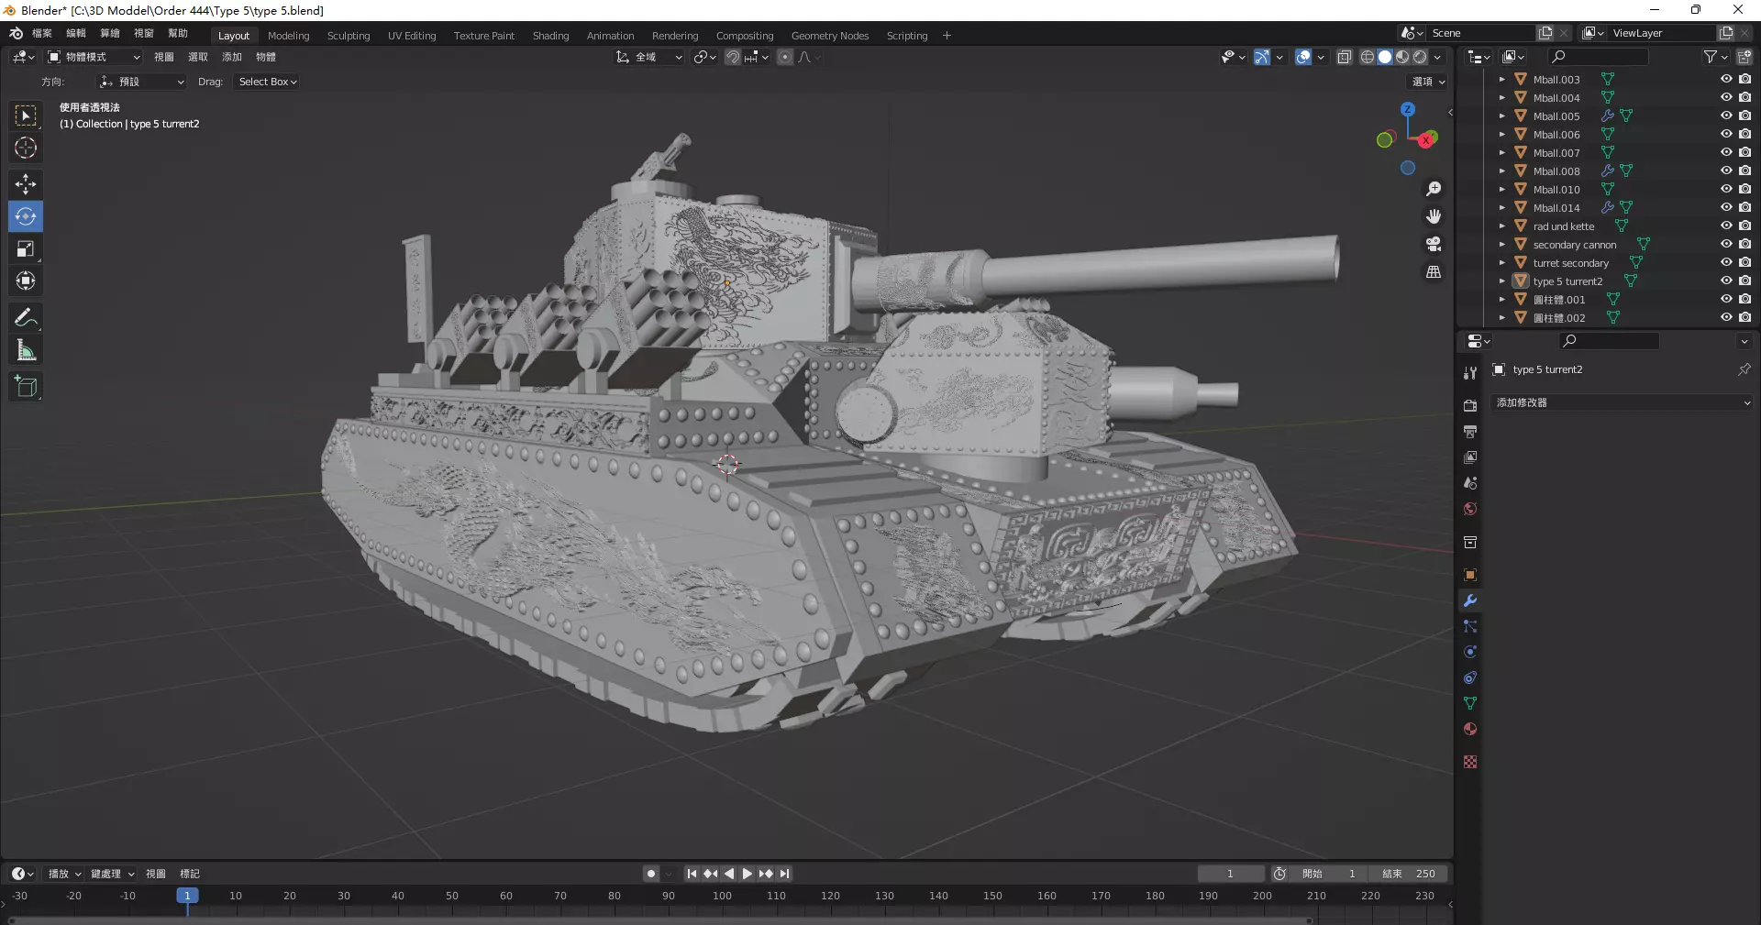Jump to the first frame

[692, 874]
